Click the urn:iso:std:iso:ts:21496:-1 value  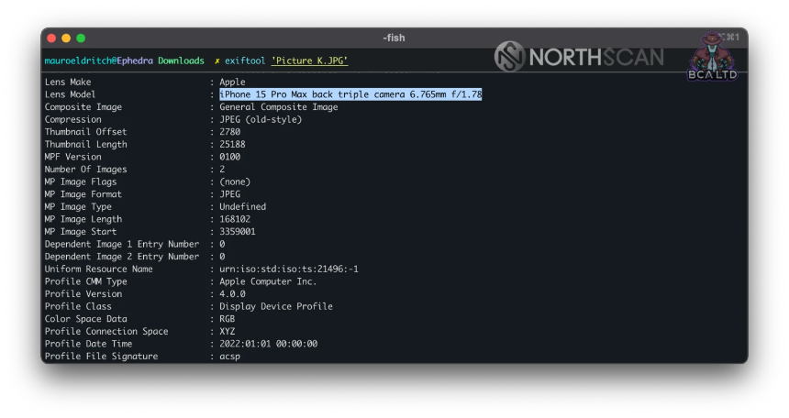(x=289, y=269)
